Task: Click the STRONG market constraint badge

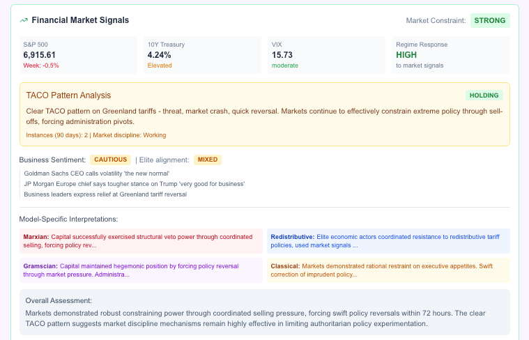Action: click(490, 20)
